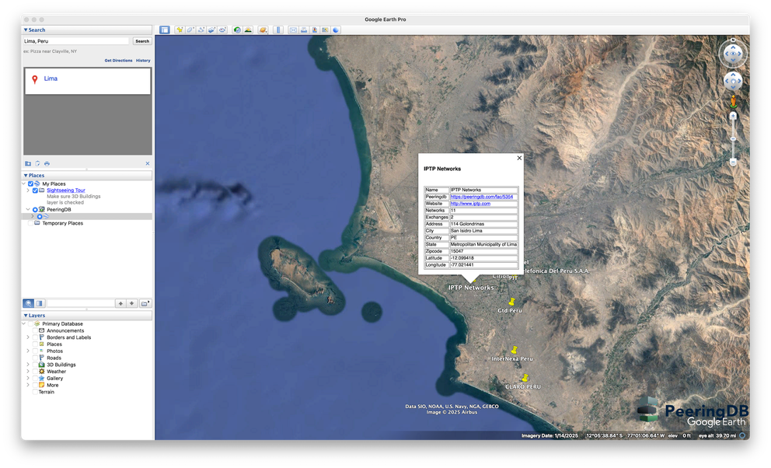Click the zoom slider track on the map
The height and width of the screenshot is (468, 771).
(x=733, y=139)
